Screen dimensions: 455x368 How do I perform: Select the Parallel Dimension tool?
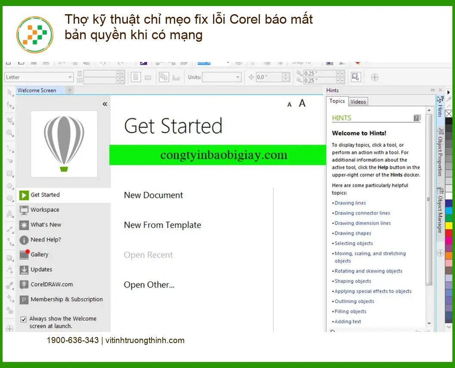click(10, 229)
